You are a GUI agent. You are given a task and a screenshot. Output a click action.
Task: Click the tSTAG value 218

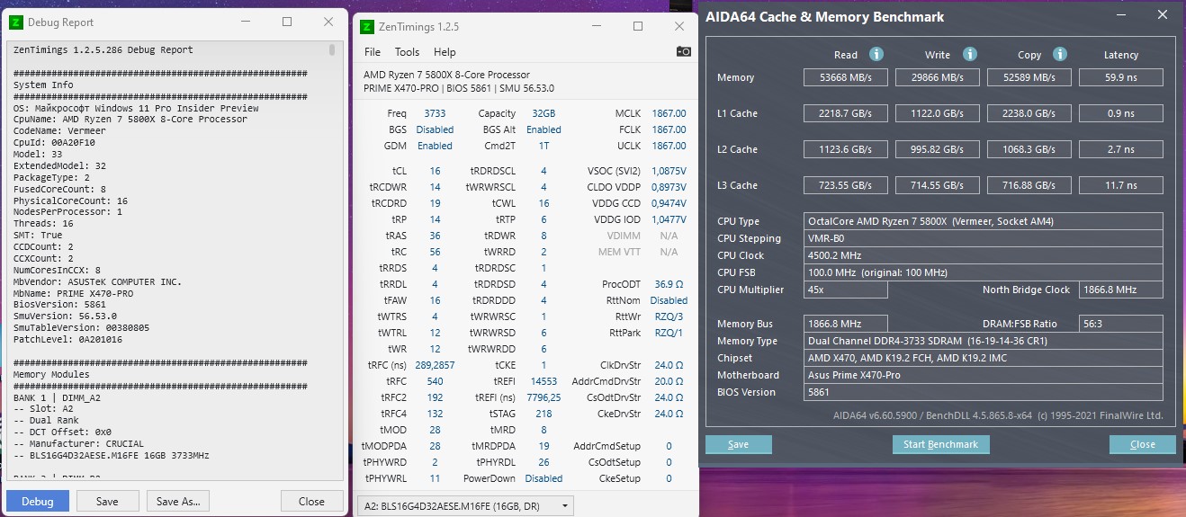point(544,414)
